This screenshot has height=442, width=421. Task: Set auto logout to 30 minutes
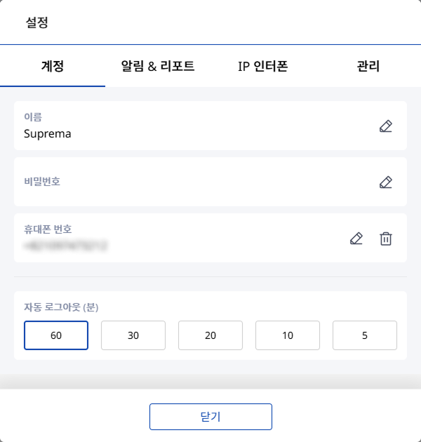pyautogui.click(x=133, y=335)
